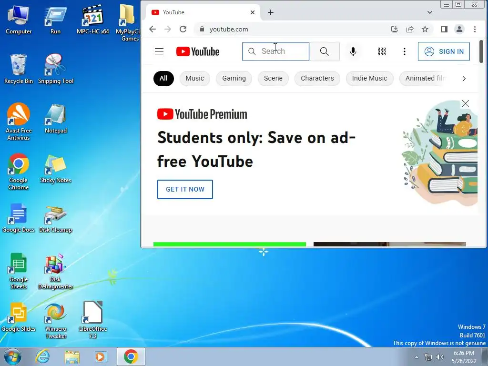Show more category chips with right chevron
Screen dimensions: 488x366
pos(464,79)
